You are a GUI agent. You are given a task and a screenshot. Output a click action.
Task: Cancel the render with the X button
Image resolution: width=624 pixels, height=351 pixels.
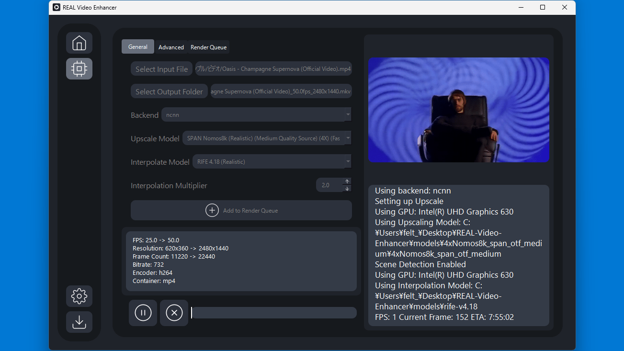(x=174, y=313)
